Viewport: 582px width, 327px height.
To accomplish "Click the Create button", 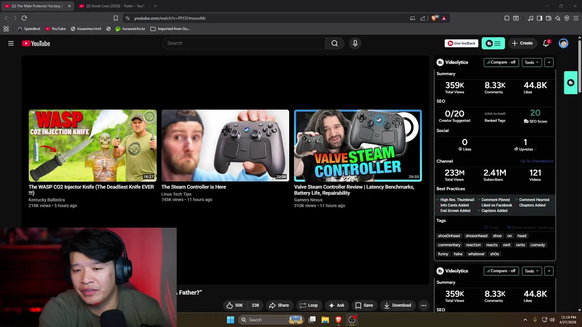I will point(522,43).
